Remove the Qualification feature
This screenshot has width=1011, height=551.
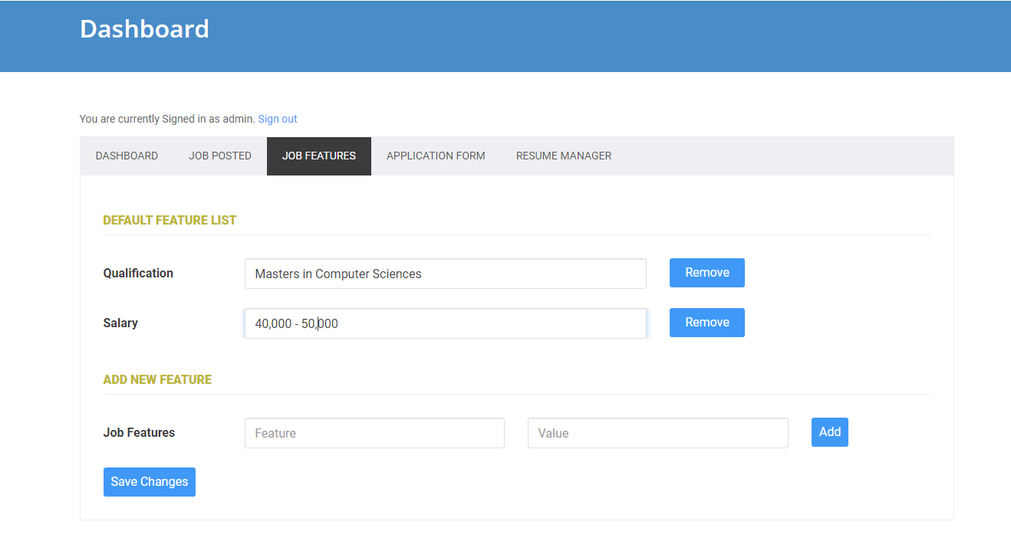click(x=706, y=273)
